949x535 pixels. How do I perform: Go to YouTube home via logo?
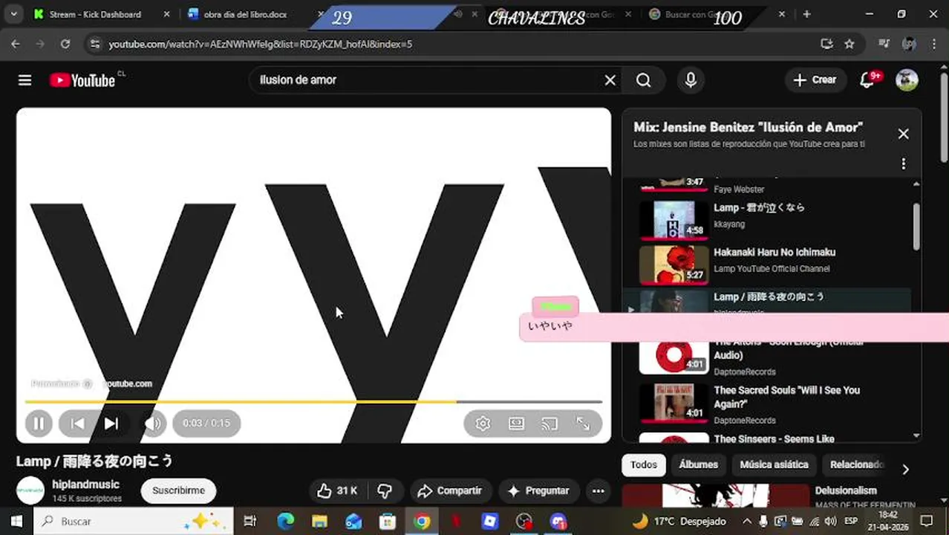click(82, 80)
